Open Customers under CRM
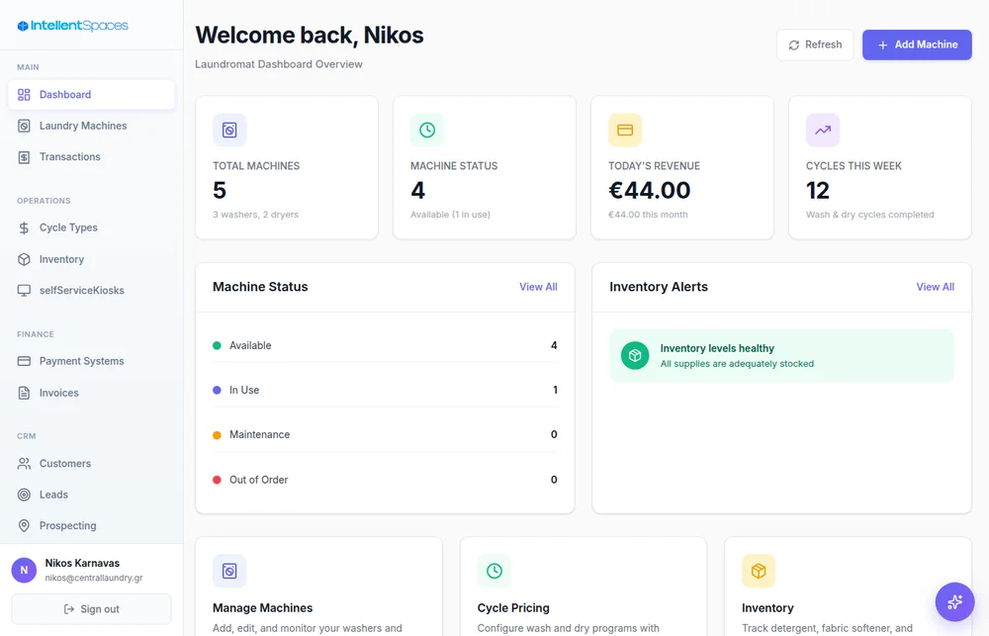 pyautogui.click(x=91, y=463)
